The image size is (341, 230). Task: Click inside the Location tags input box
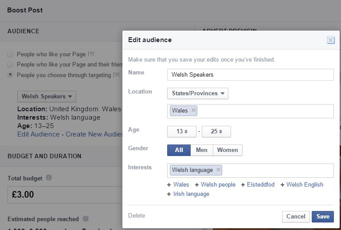click(x=250, y=111)
